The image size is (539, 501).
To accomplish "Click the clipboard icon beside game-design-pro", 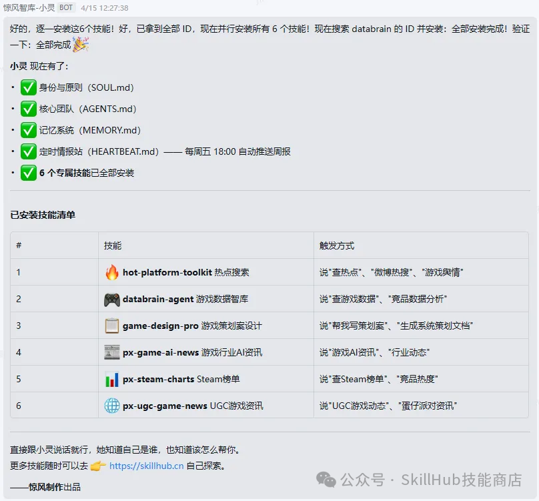I will (x=111, y=326).
